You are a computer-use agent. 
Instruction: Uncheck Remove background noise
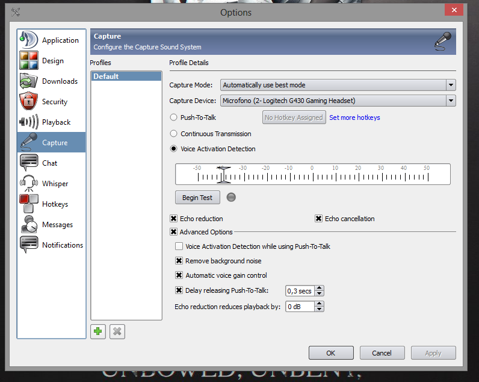click(x=179, y=261)
